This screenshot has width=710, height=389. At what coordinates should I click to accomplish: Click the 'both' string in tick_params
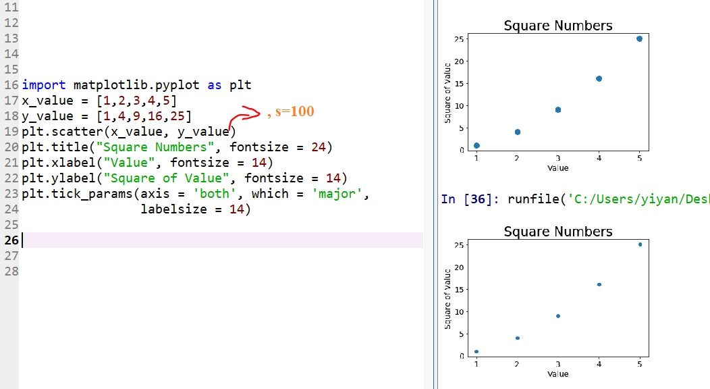[215, 194]
